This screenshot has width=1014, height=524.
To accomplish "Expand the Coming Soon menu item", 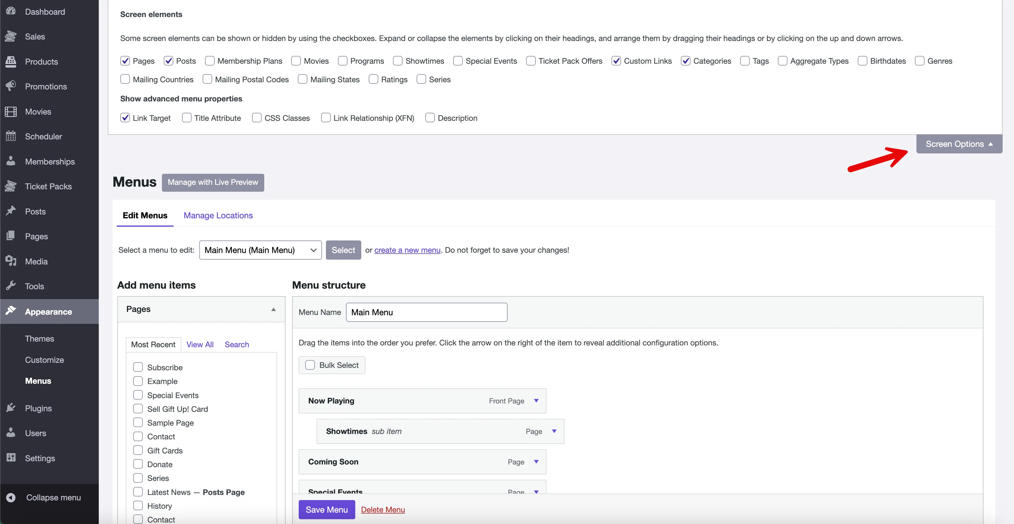I will tap(536, 461).
